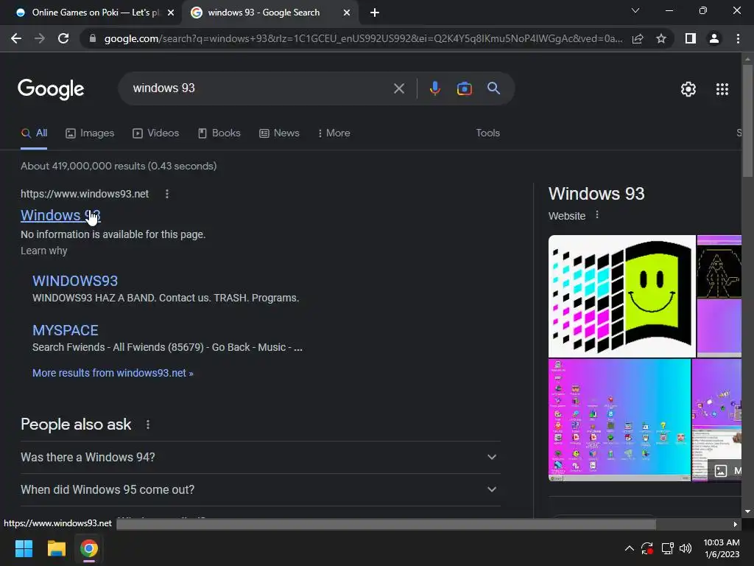Go to Google homepage via logo
754x566 pixels.
51,89
